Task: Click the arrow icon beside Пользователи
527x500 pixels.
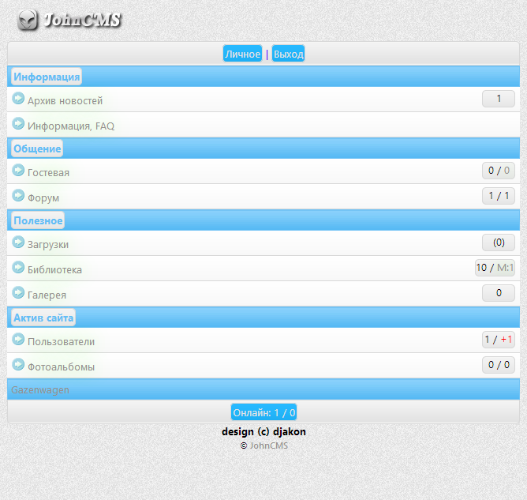Action: pos(18,339)
